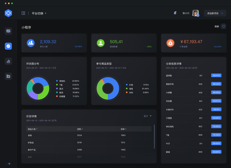This screenshot has height=168, width=231.
Task: Click the 68.66% badge for 方便面
Action: [216, 118]
